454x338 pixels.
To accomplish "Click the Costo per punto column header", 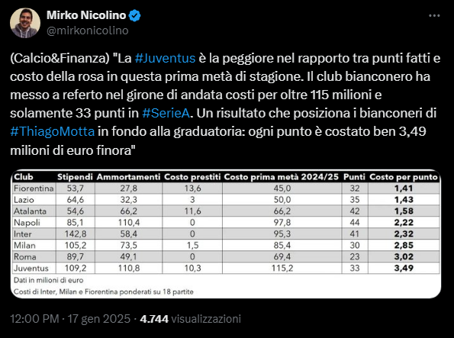I will point(404,177).
